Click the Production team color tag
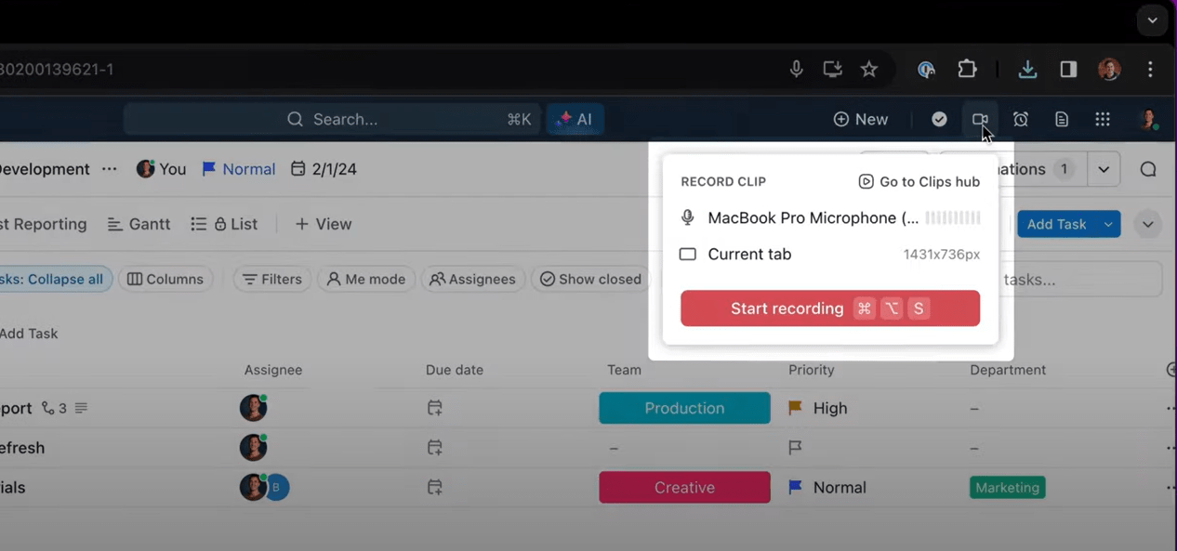1177x551 pixels. point(684,408)
